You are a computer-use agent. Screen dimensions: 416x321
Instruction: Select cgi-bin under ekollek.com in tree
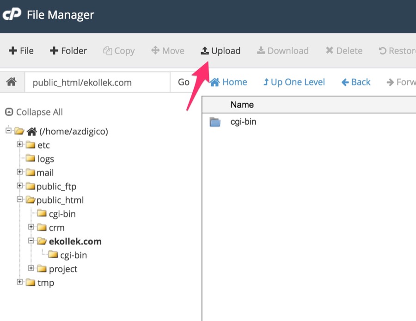(x=73, y=255)
